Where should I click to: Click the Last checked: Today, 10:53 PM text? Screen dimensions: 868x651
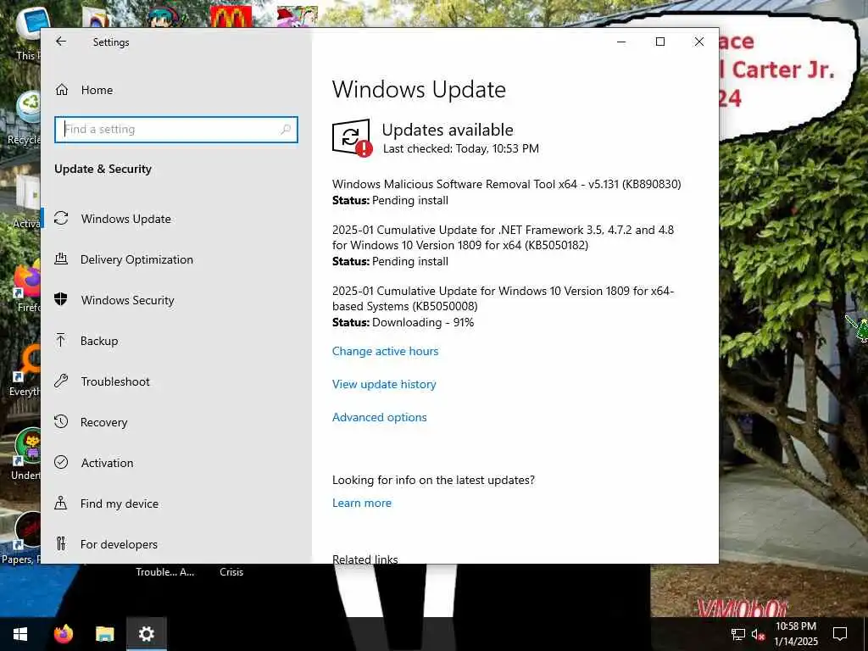coord(460,148)
